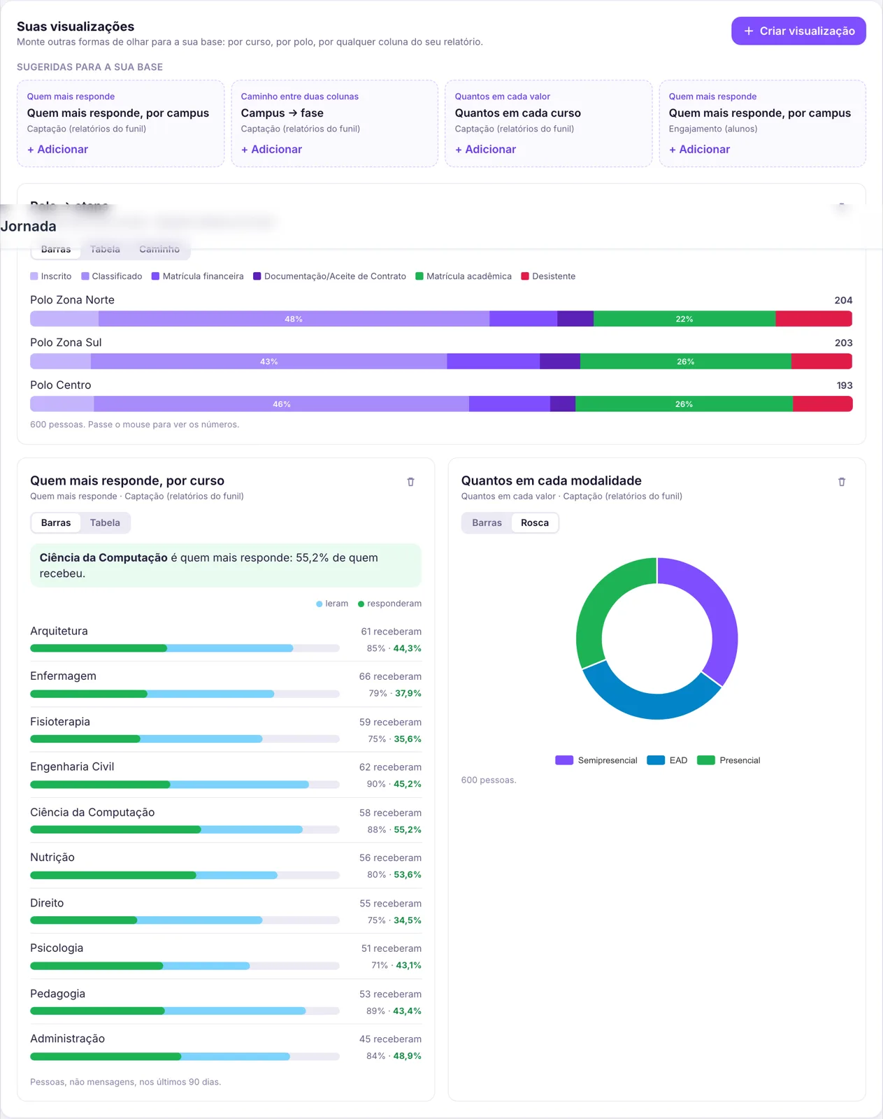Delete the "Quem mais responde, por curso" visualization
The height and width of the screenshot is (1119, 883).
coord(410,482)
